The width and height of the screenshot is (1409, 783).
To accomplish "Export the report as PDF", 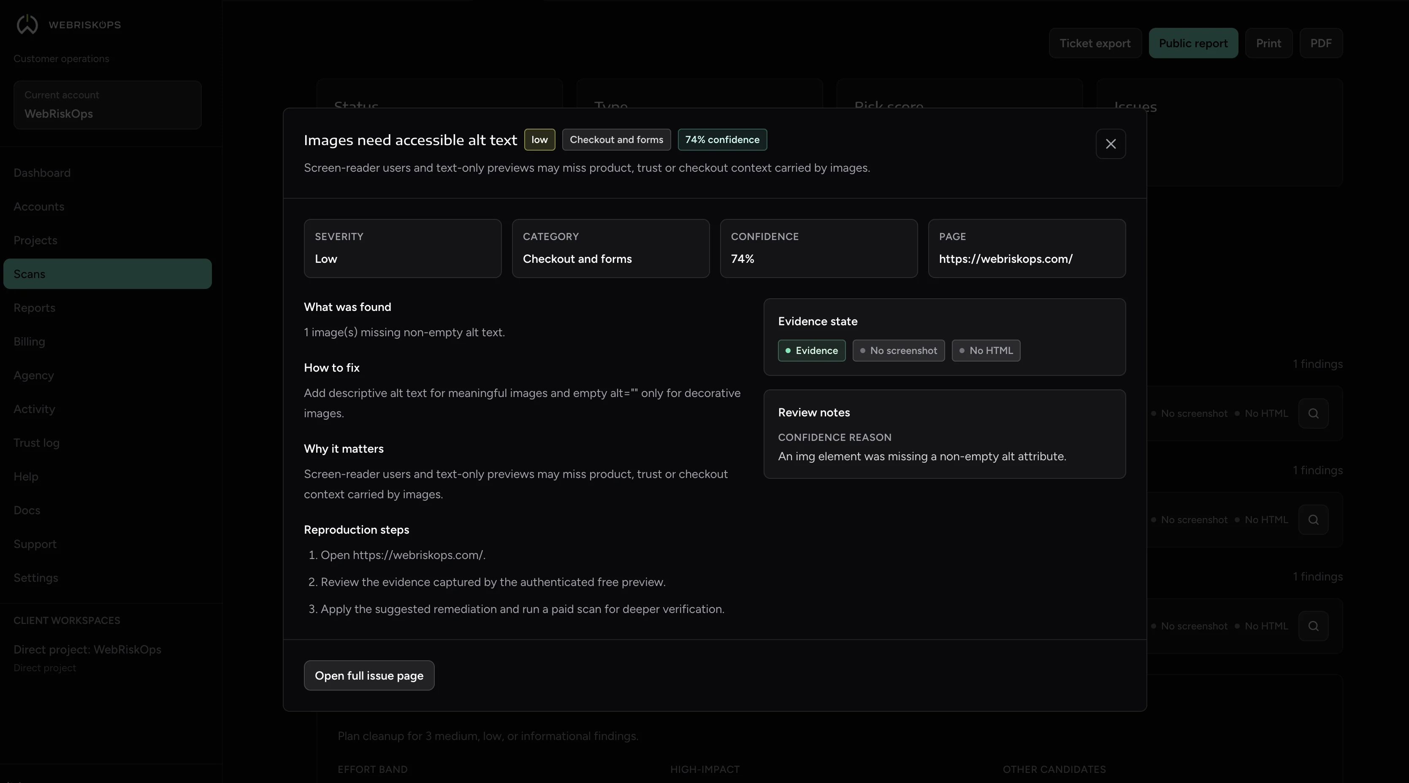I will pyautogui.click(x=1320, y=43).
